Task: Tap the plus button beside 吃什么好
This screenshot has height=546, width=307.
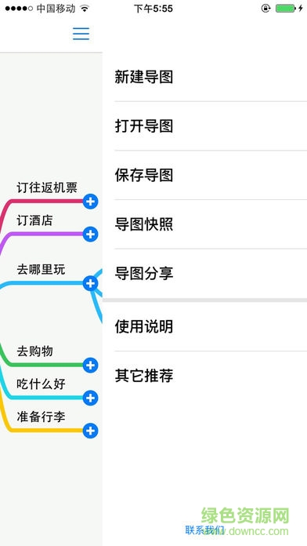Action: click(90, 398)
